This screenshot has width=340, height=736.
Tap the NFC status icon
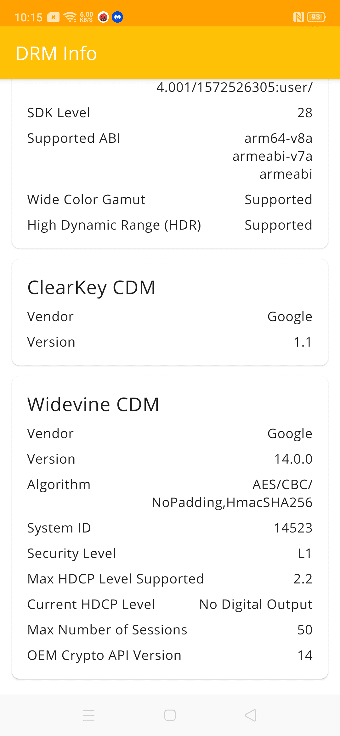point(298,17)
